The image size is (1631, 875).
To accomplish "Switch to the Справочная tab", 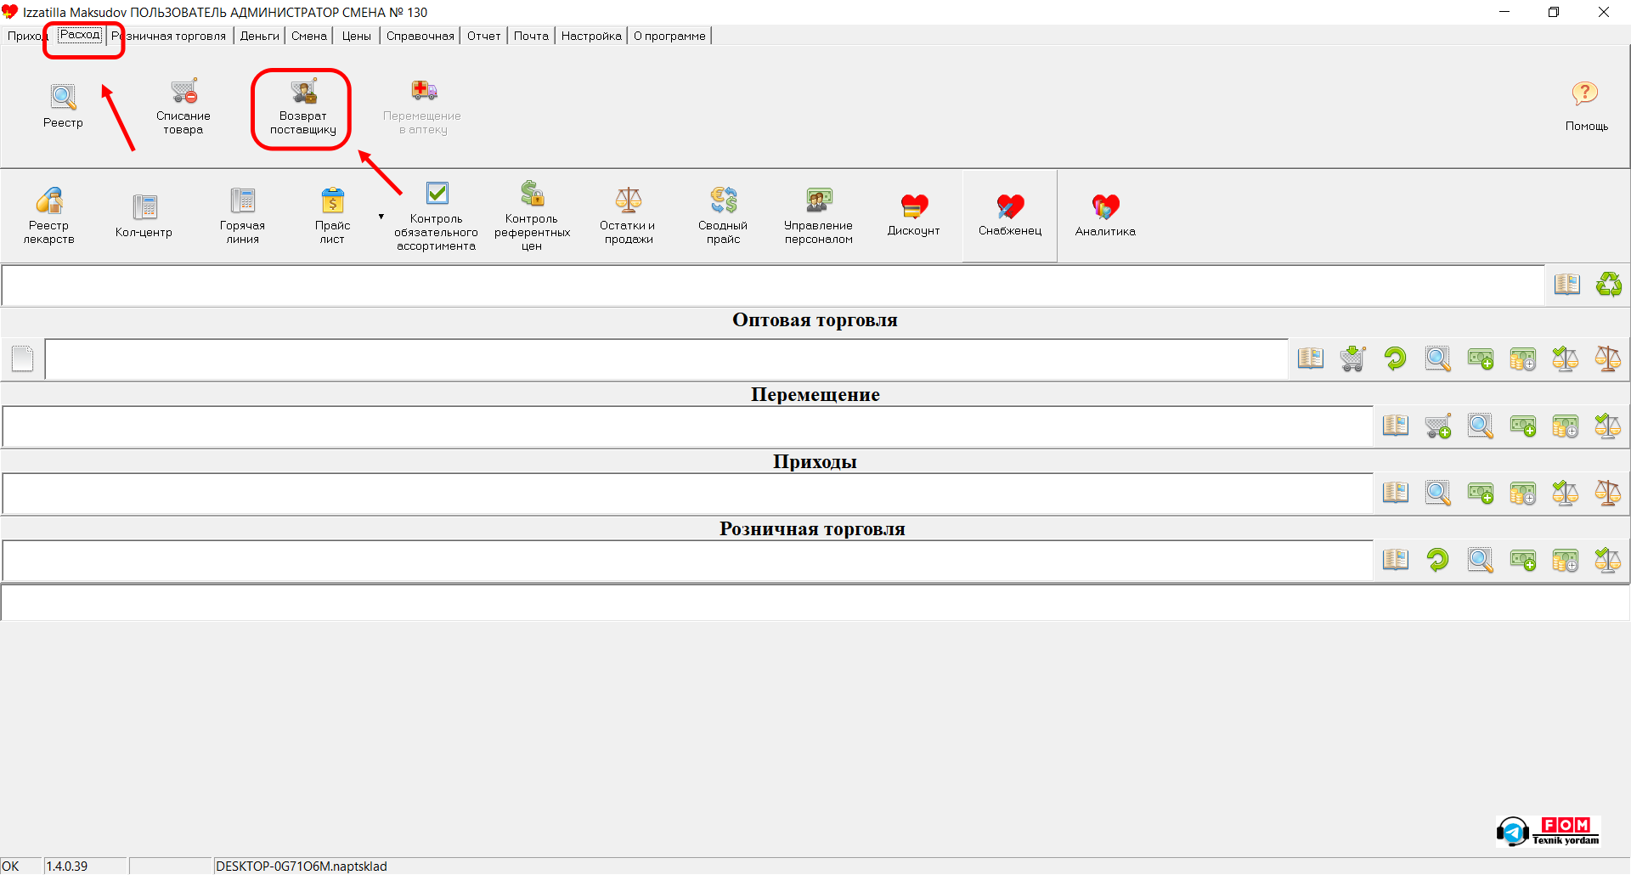I will (420, 36).
